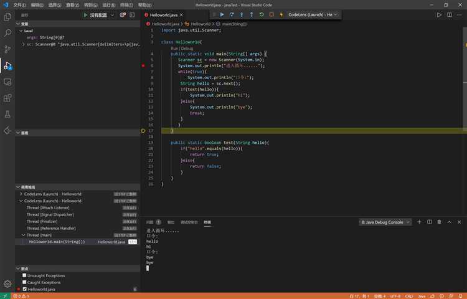
Task: Switch to the Debug Console panel tab
Action: pos(189,222)
